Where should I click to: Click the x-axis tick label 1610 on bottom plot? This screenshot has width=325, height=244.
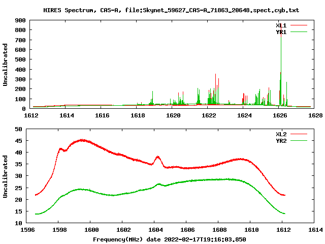[x=252, y=230]
